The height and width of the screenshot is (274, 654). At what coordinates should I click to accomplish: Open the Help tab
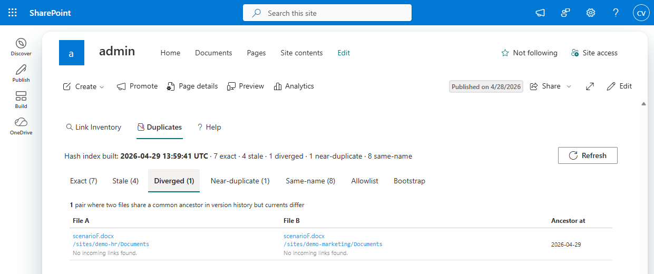209,127
